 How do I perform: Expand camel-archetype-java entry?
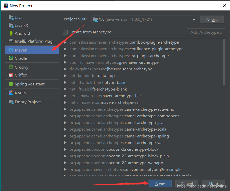[x=65, y=123]
